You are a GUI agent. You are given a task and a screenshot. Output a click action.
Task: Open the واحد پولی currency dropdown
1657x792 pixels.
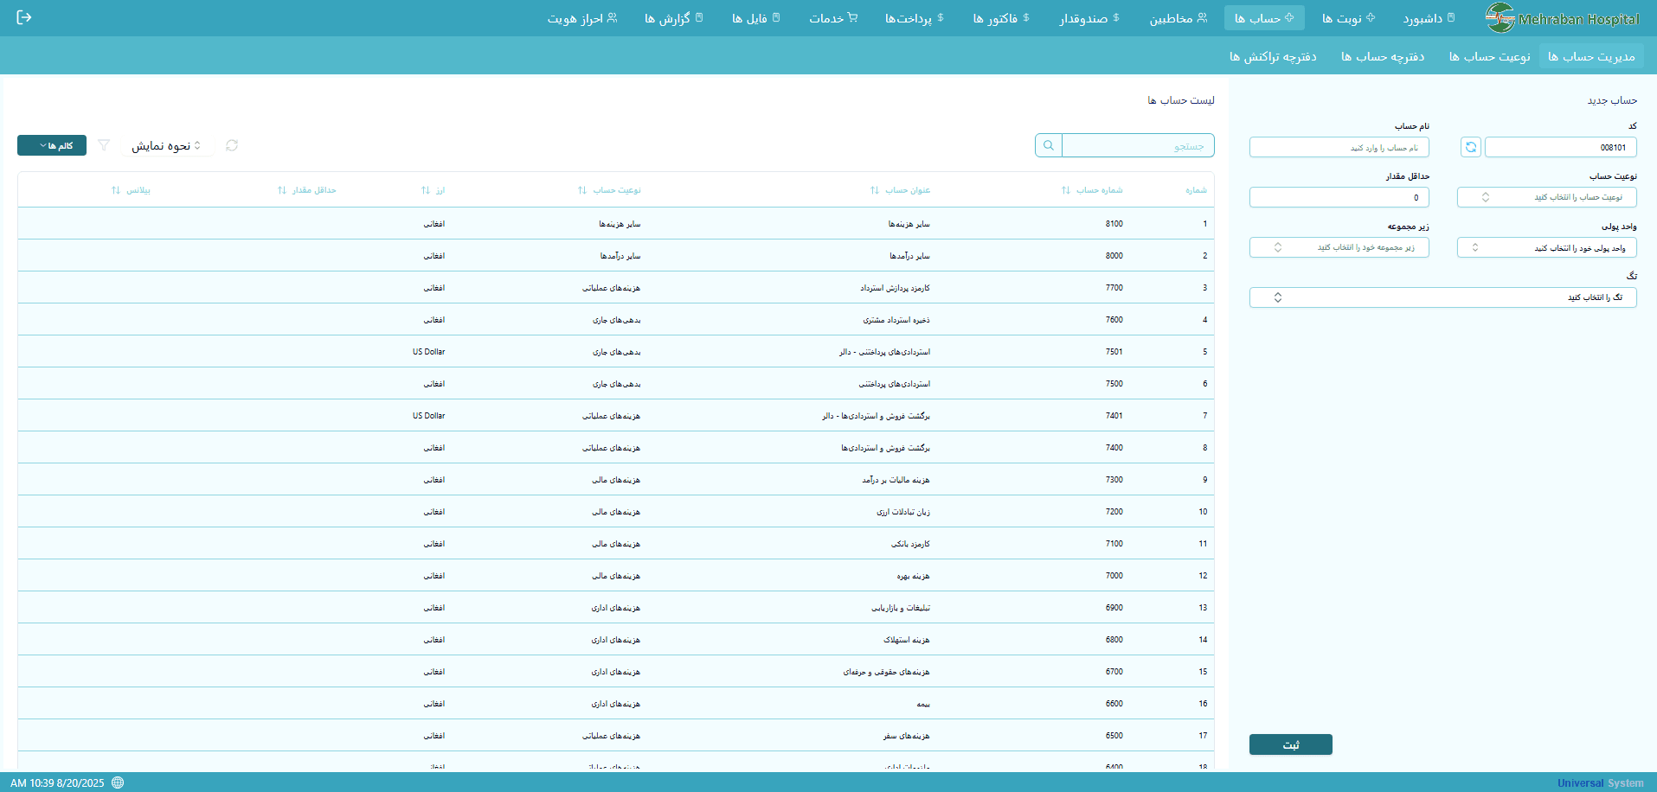tap(1546, 247)
